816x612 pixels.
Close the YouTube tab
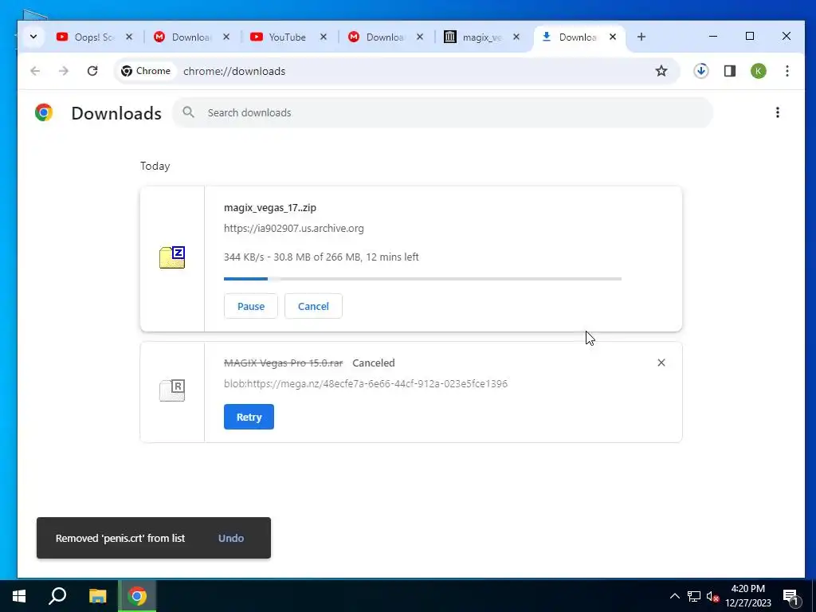[324, 37]
